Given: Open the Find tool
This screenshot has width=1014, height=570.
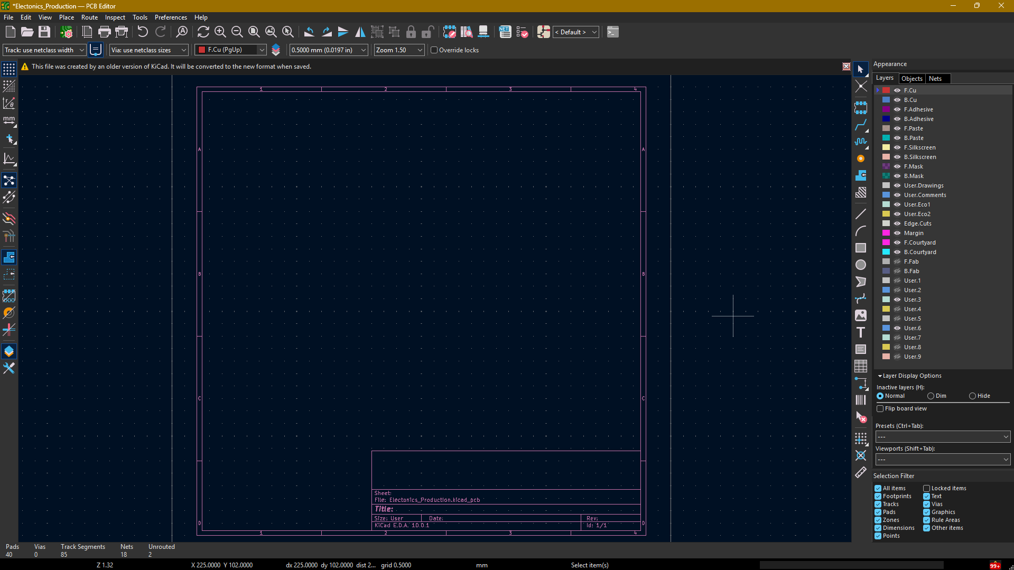Looking at the screenshot, I should (182, 32).
